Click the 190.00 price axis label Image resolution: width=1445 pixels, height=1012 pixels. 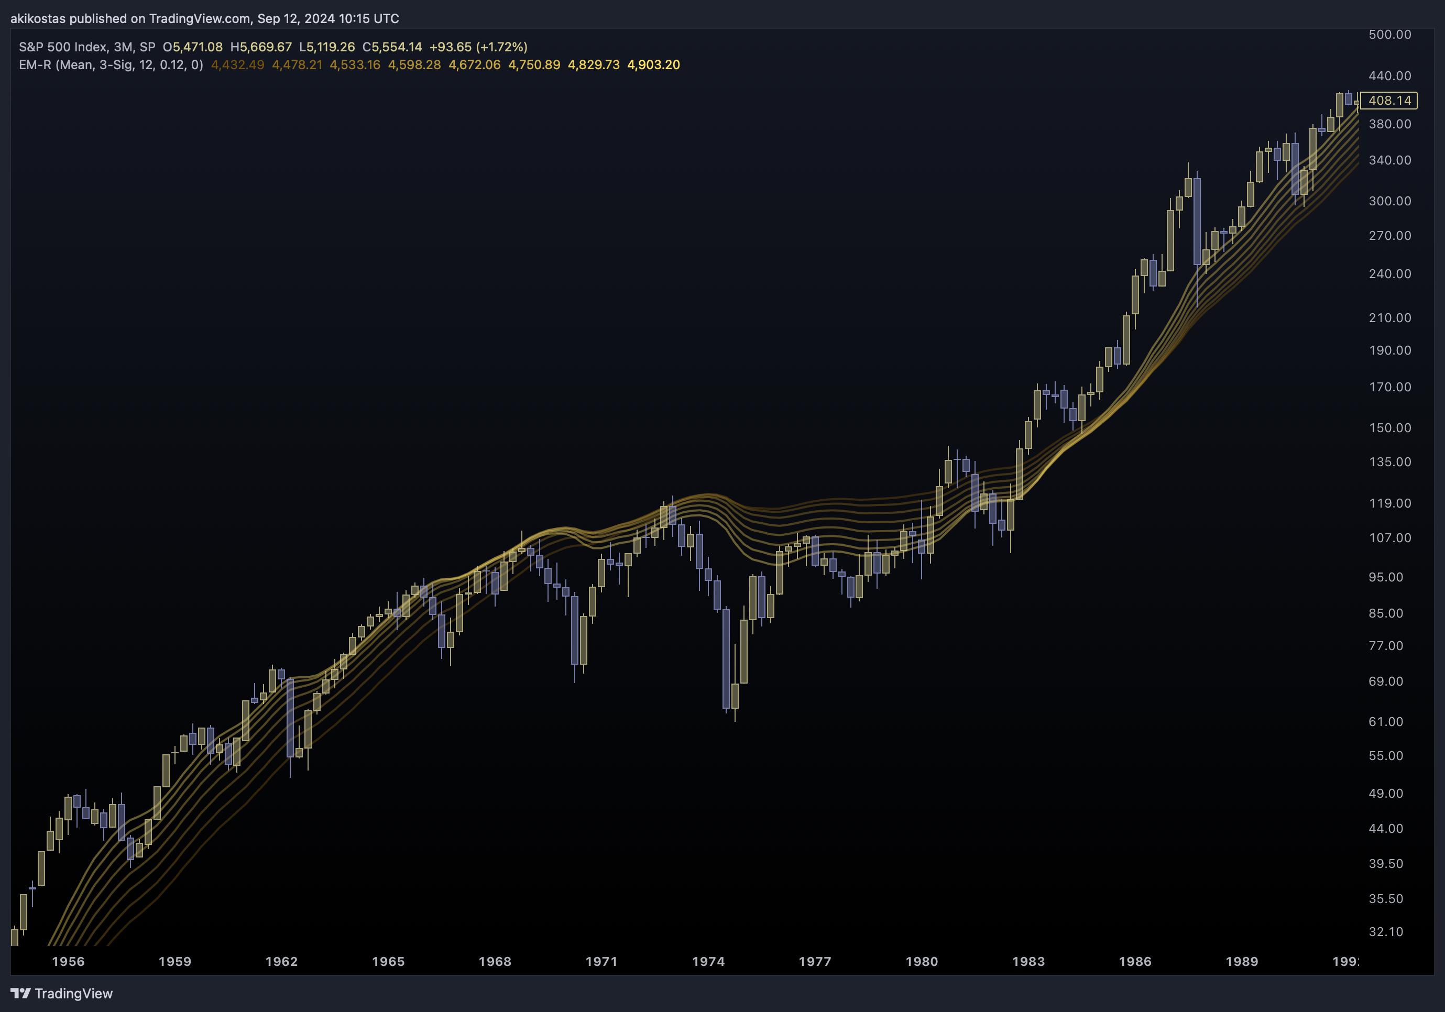(x=1389, y=350)
